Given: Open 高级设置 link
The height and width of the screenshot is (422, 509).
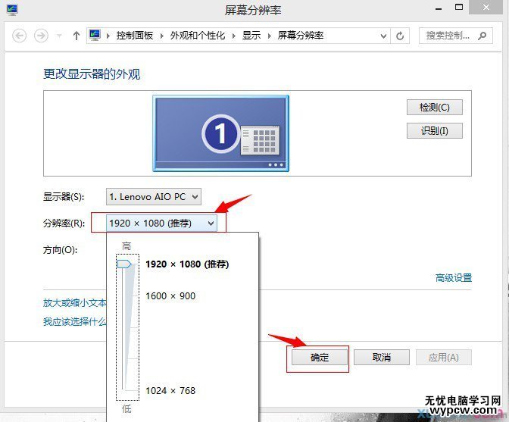Looking at the screenshot, I should pos(454,278).
